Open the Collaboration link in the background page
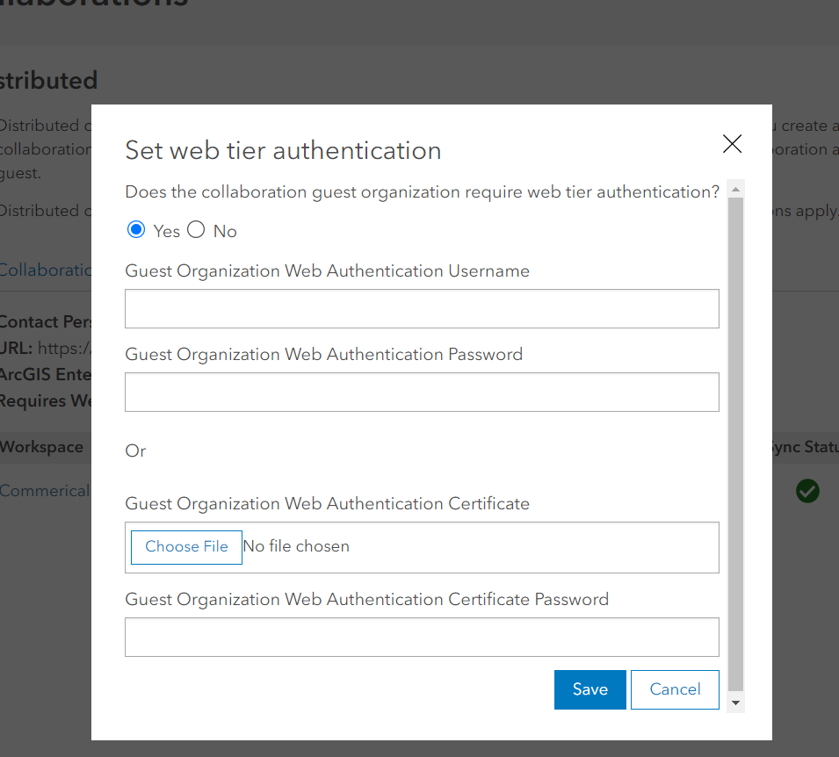This screenshot has width=839, height=757. point(44,270)
